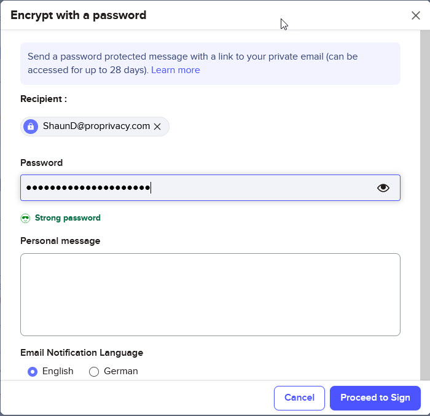Click the blue info banner text
This screenshot has height=416, width=430.
(x=192, y=63)
